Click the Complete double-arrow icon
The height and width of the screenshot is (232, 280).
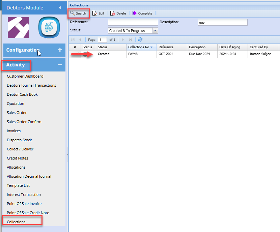point(135,13)
